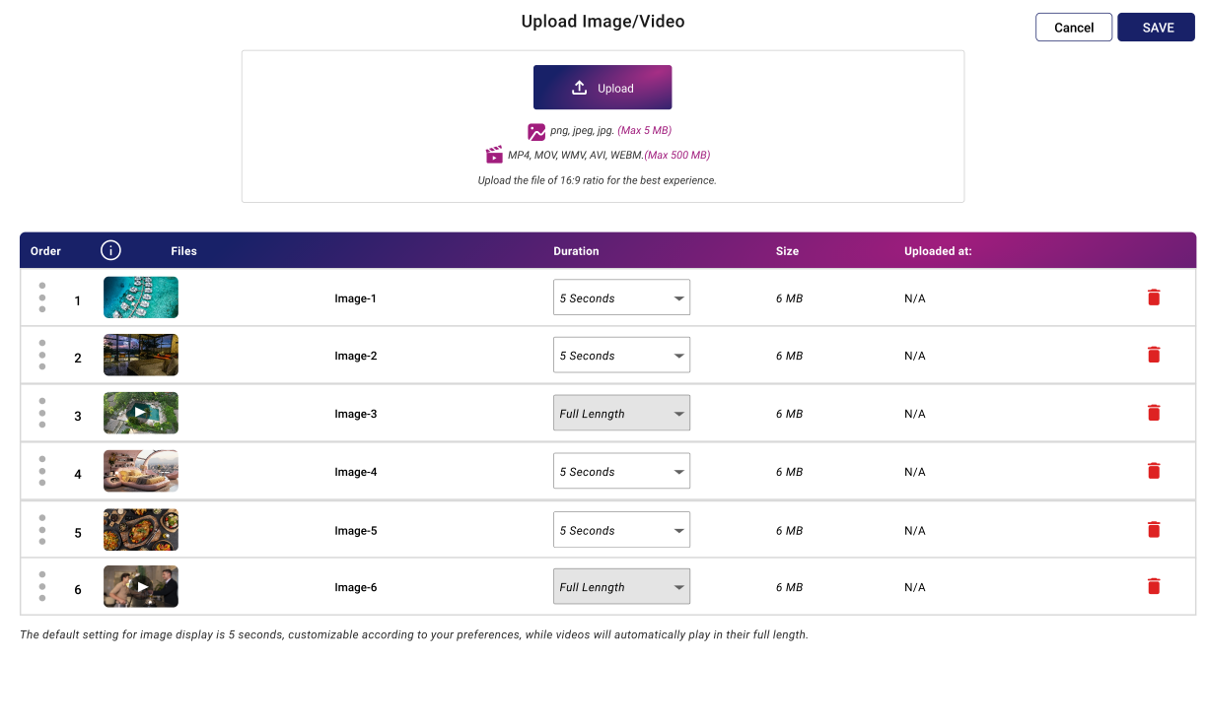
Task: Open the Image-4 thumbnail
Action: 141,471
